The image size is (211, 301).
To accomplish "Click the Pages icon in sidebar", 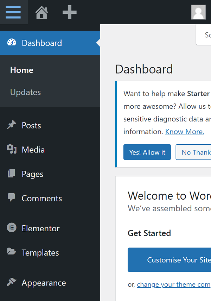I will point(12,174).
